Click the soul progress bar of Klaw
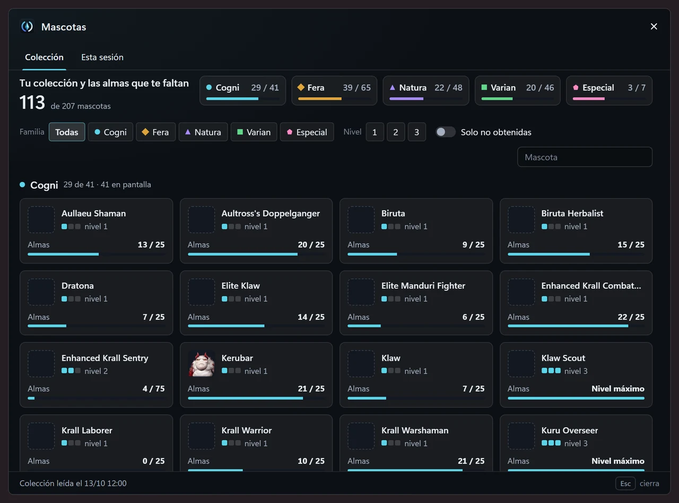Screen dimensions: 679x503 [416, 398]
